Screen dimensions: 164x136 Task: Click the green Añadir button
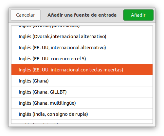click(x=138, y=15)
